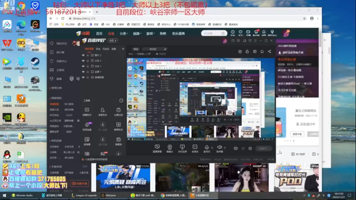Click the browser address bar

186,18
